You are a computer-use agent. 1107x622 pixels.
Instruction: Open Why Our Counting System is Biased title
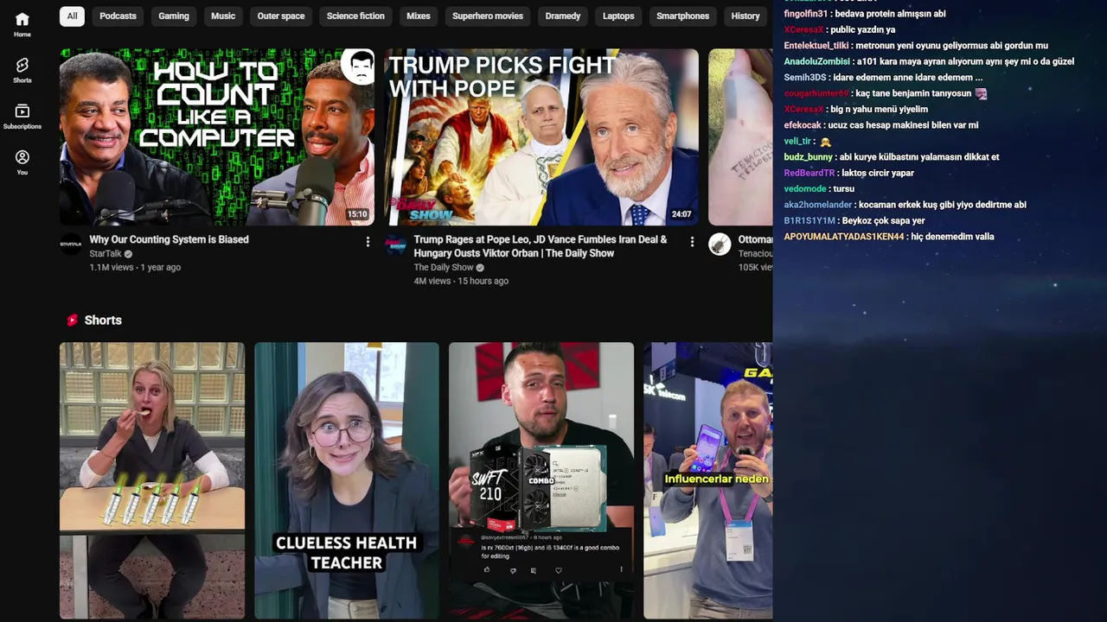coord(169,239)
